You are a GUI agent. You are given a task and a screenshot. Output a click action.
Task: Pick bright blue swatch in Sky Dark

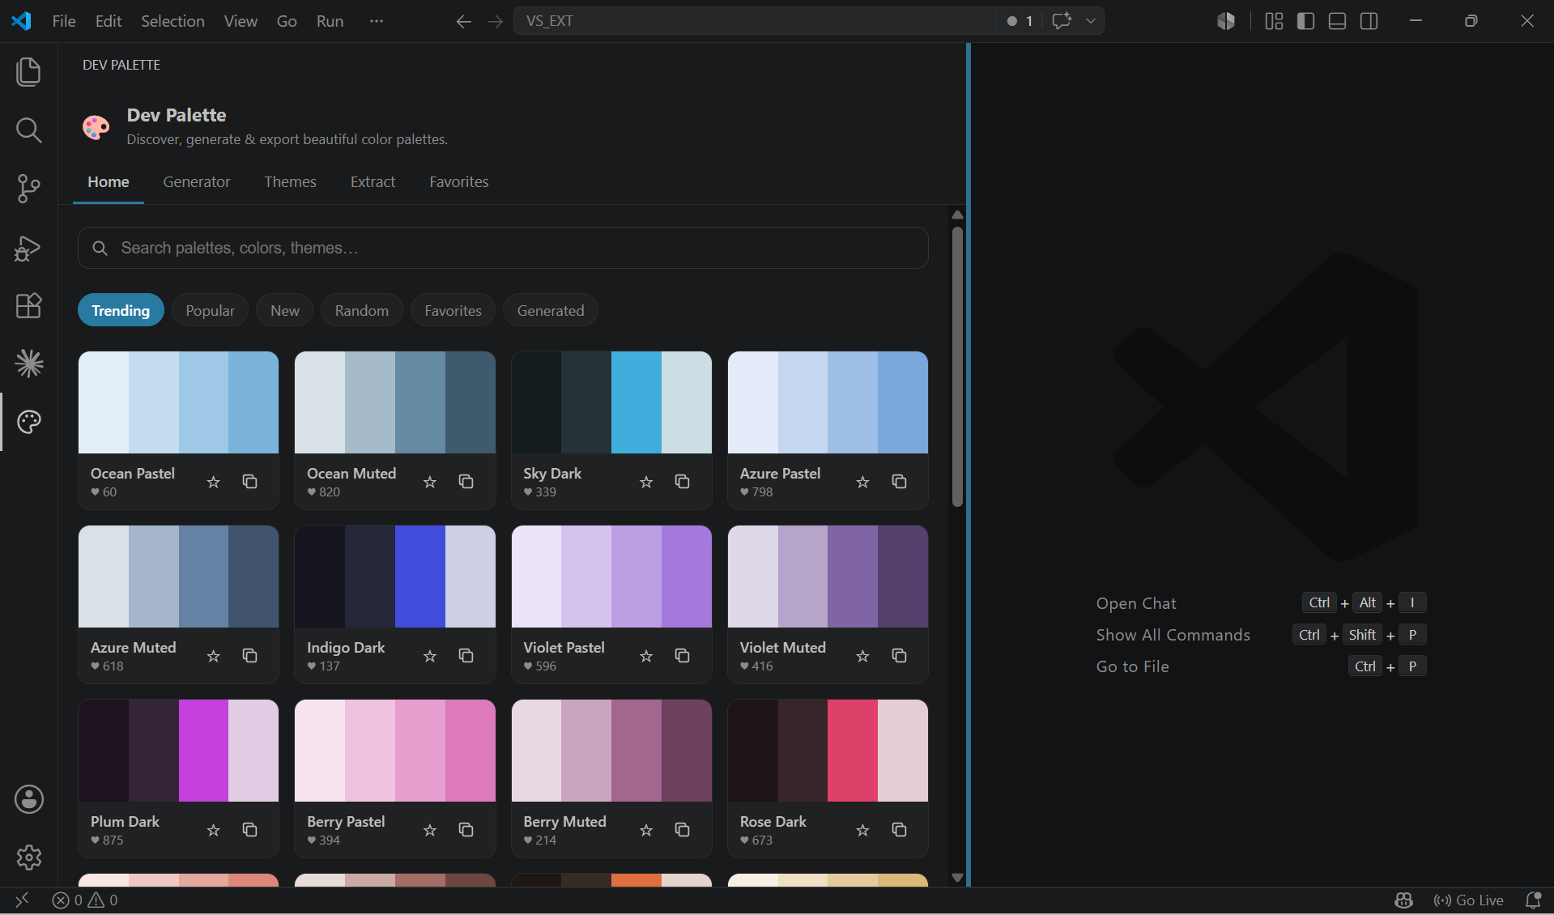[637, 402]
